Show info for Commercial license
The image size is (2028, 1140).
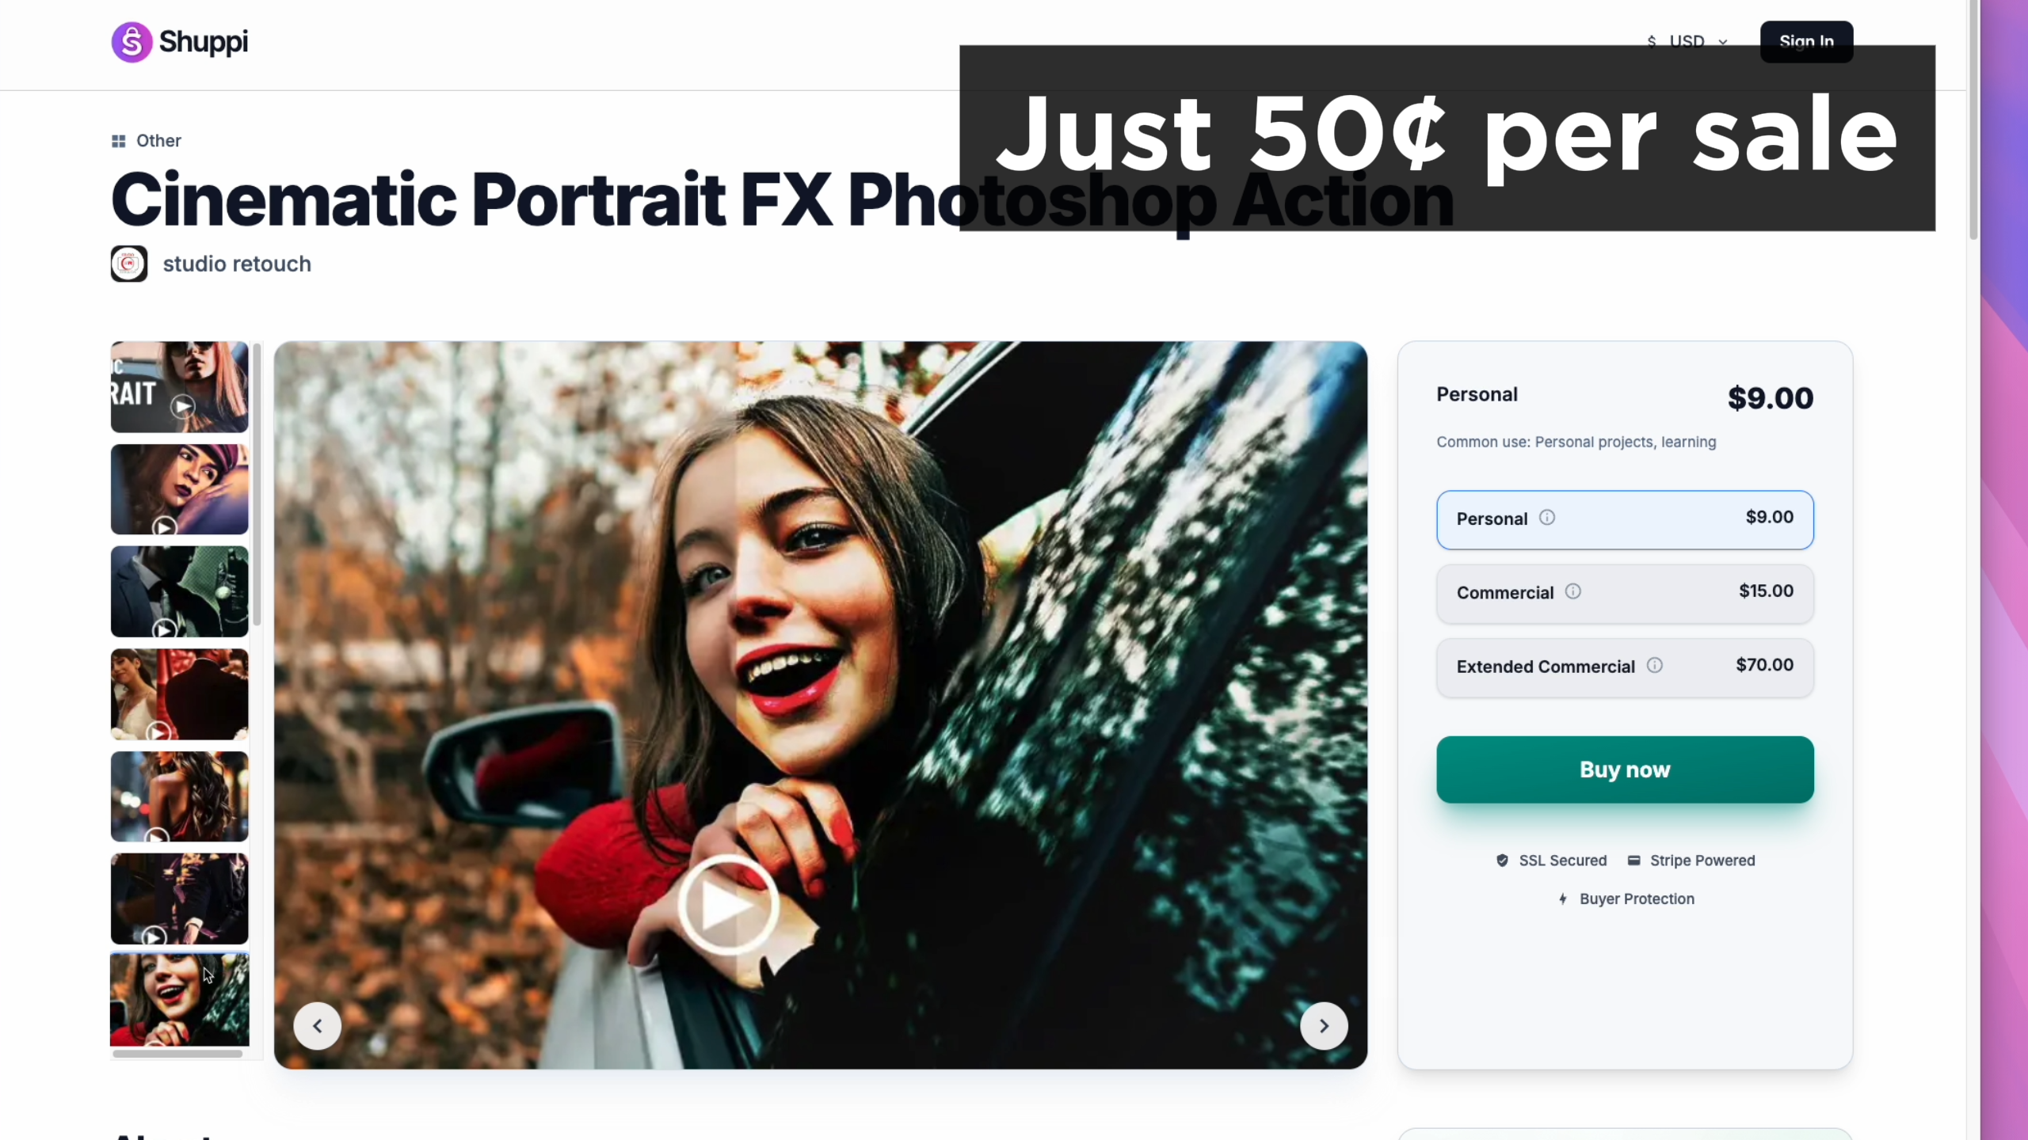click(1572, 591)
